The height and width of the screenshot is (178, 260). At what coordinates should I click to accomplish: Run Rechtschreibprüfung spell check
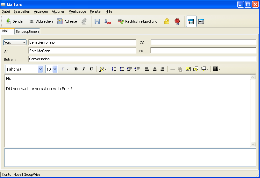tap(137, 21)
